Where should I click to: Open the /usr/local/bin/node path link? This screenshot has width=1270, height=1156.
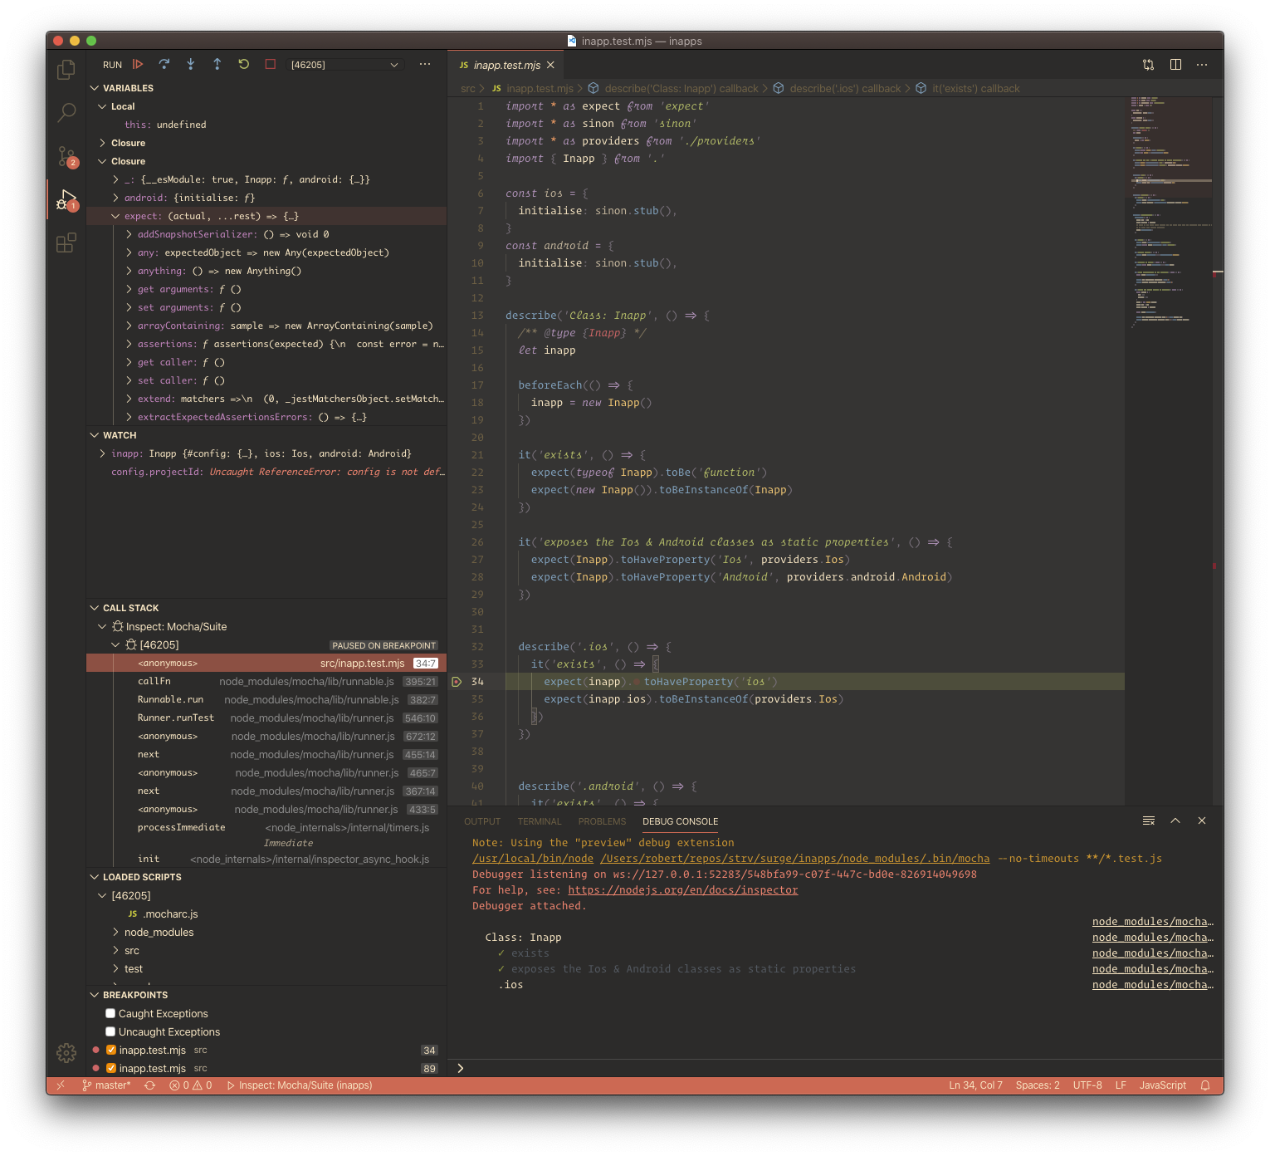click(x=533, y=859)
